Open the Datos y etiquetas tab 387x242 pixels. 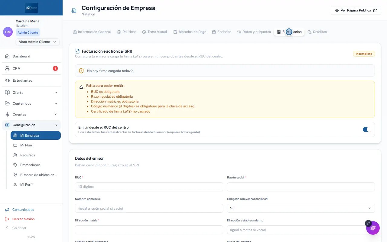click(x=254, y=32)
